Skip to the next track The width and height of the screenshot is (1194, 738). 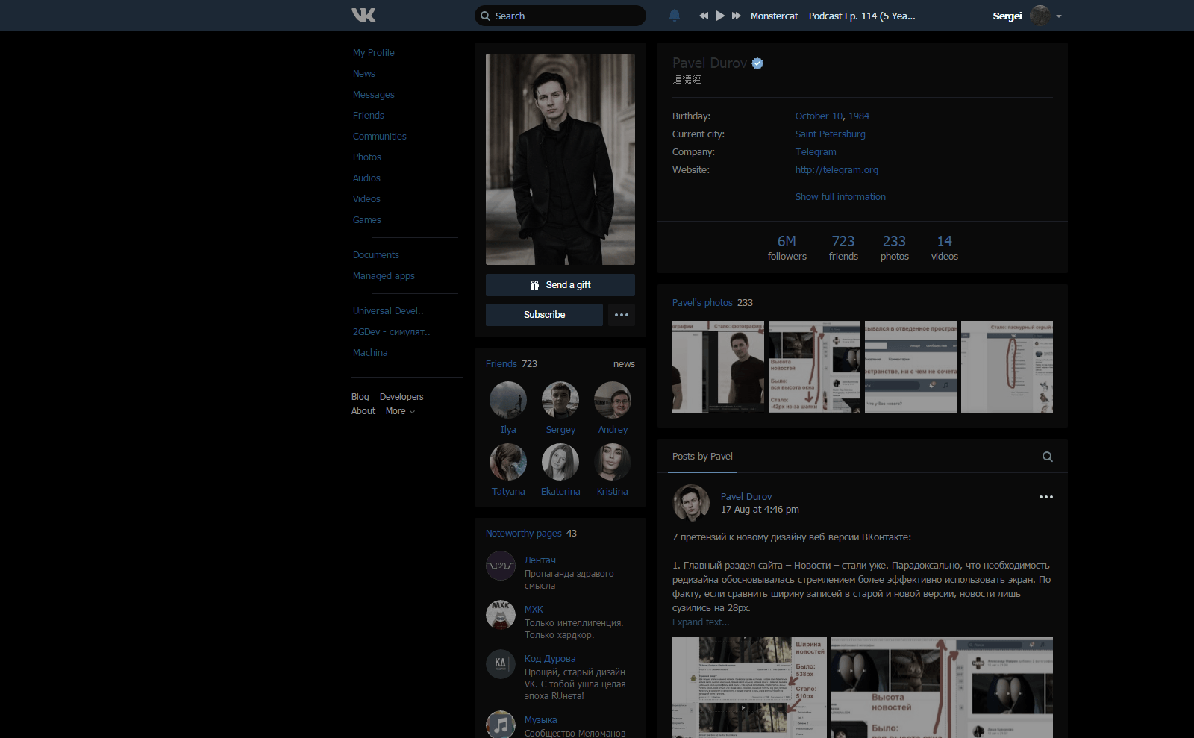tap(737, 16)
